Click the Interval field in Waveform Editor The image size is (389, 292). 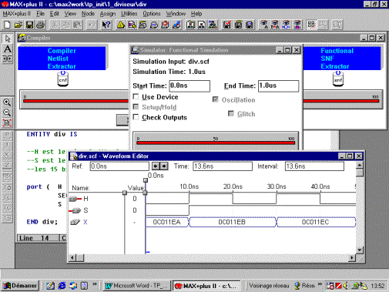click(314, 166)
